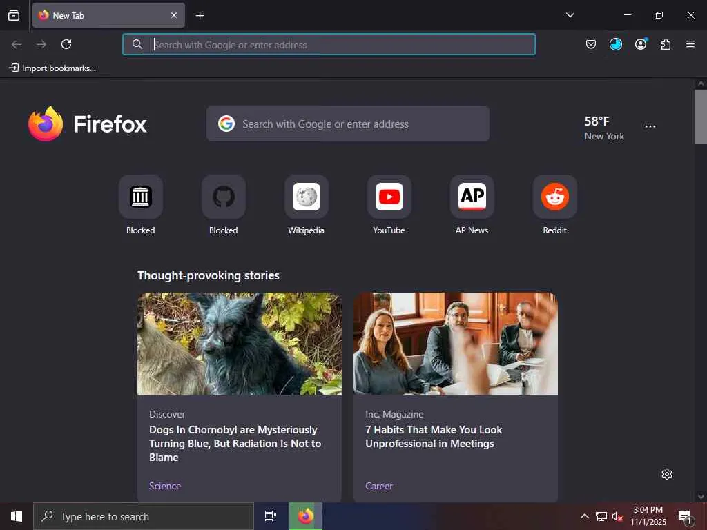Click the Thought-provoking stories heading
The image size is (707, 530).
tap(209, 275)
